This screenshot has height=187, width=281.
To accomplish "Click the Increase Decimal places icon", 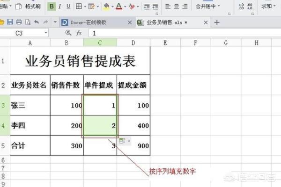I will [x=241, y=7].
